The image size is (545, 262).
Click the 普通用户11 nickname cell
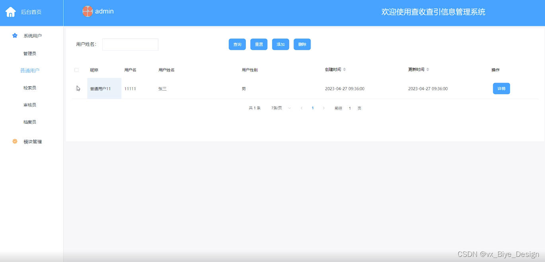point(104,89)
